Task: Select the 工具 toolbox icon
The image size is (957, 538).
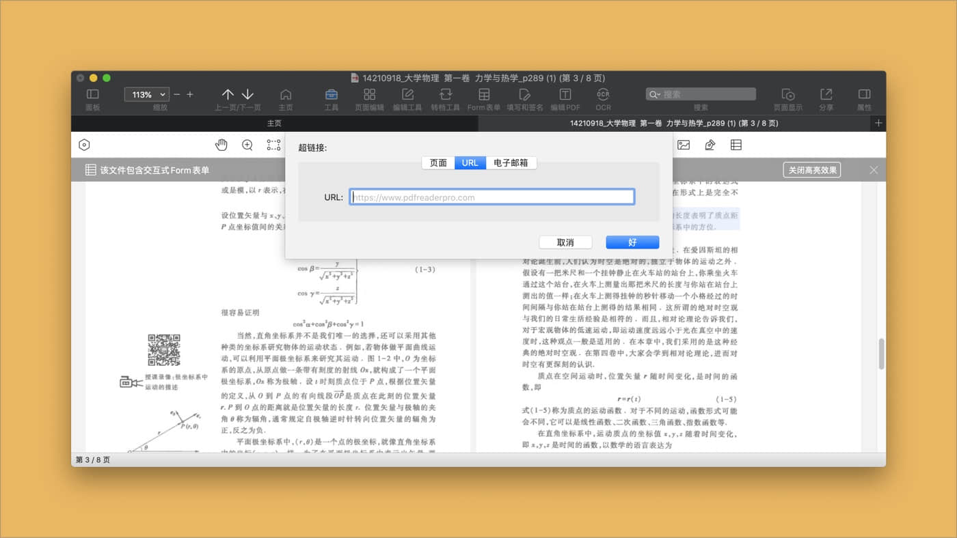Action: 332,94
